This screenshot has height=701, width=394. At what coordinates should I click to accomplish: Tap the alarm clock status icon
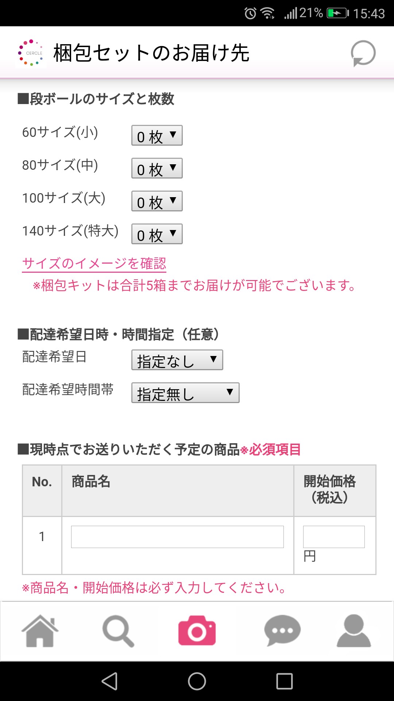tap(250, 14)
